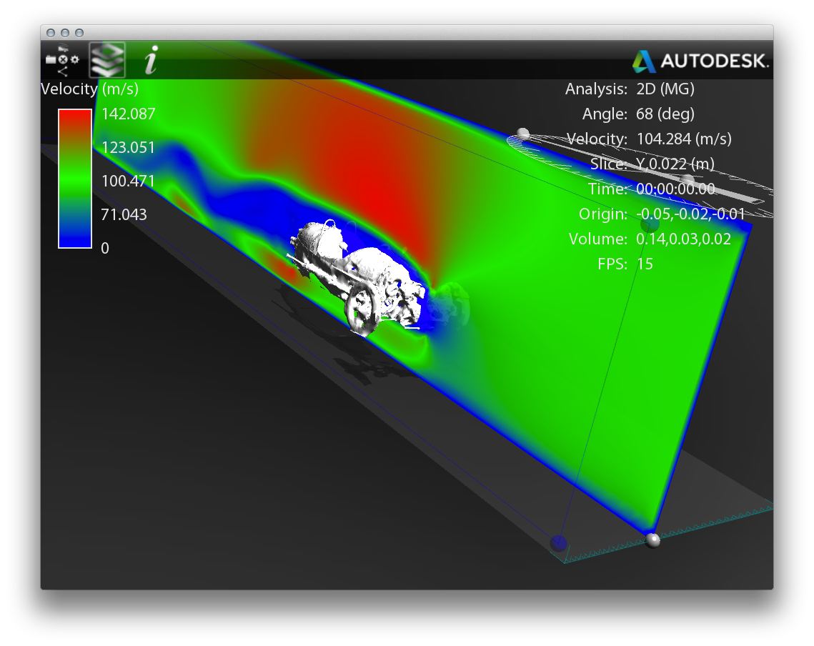The width and height of the screenshot is (814, 646).
Task: Click the wind tunnel car icon
Action: click(x=63, y=49)
